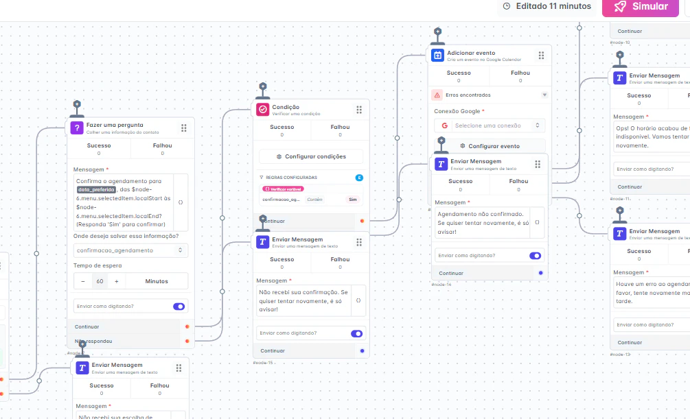Click the red warning icon in Erros encontrados
690x419 pixels.
click(x=437, y=95)
